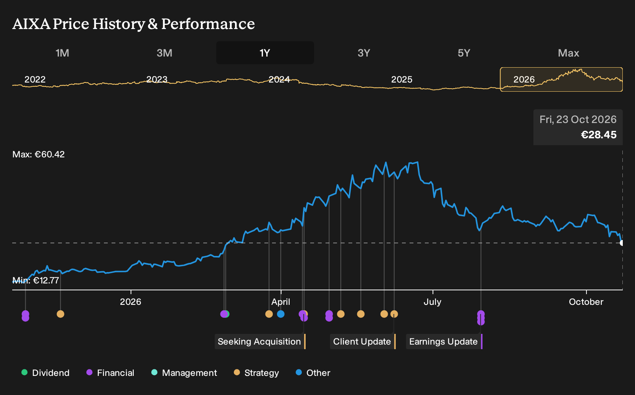Open the Client Update event label
Image resolution: width=635 pixels, height=395 pixels.
[x=363, y=342]
